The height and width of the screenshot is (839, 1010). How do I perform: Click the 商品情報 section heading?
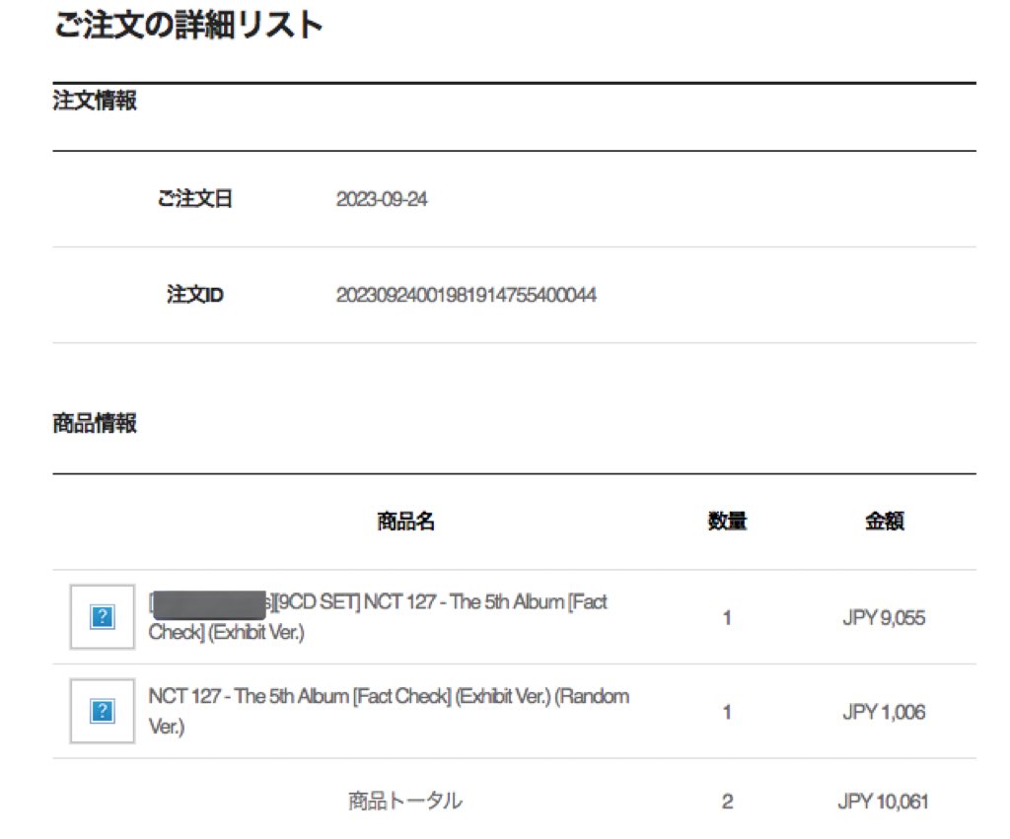pos(95,423)
